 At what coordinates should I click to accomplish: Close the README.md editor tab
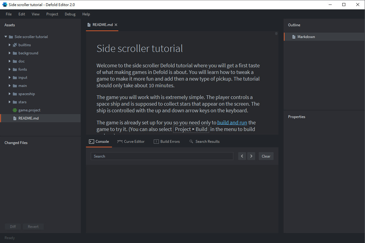(116, 25)
